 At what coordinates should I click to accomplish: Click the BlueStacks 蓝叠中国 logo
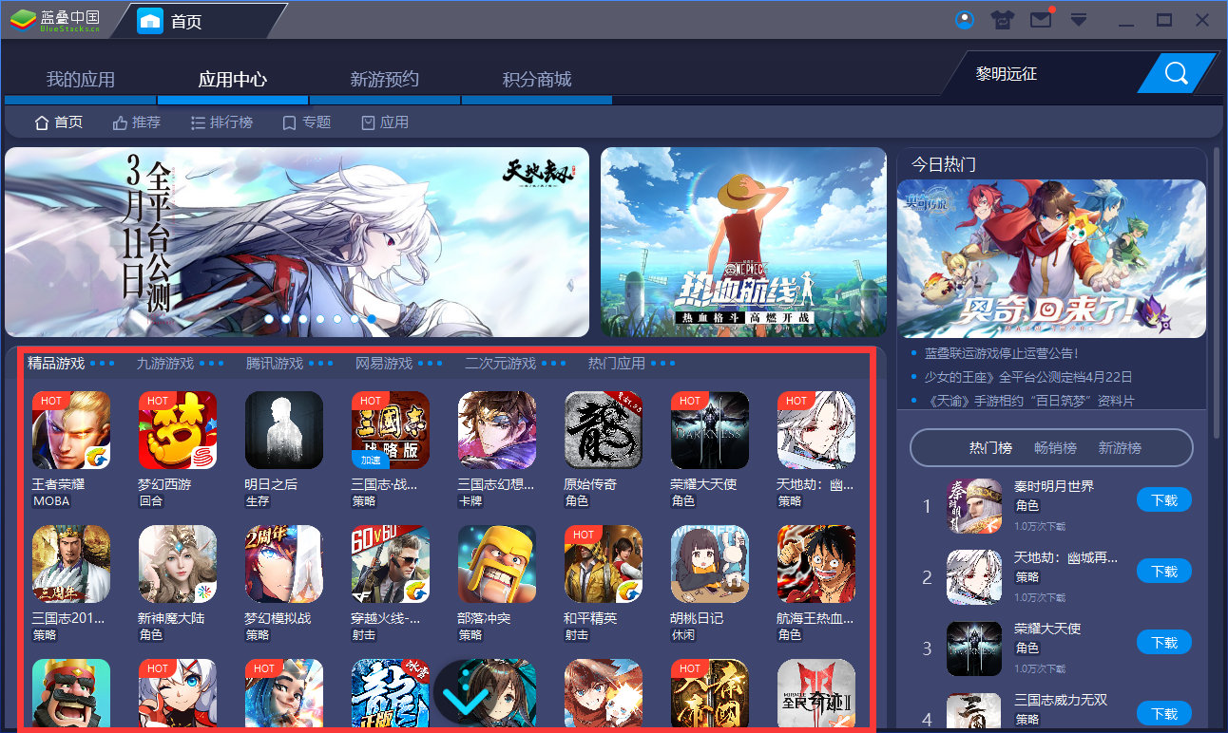click(55, 19)
